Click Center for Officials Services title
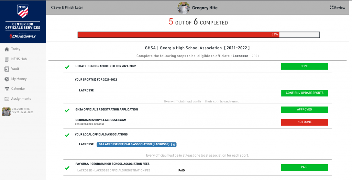Image resolution: width=352 pixels, height=180 pixels. click(x=23, y=26)
